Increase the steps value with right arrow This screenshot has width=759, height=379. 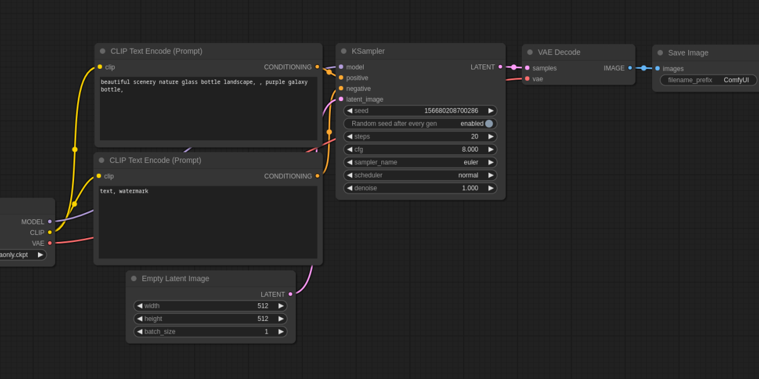(x=491, y=136)
